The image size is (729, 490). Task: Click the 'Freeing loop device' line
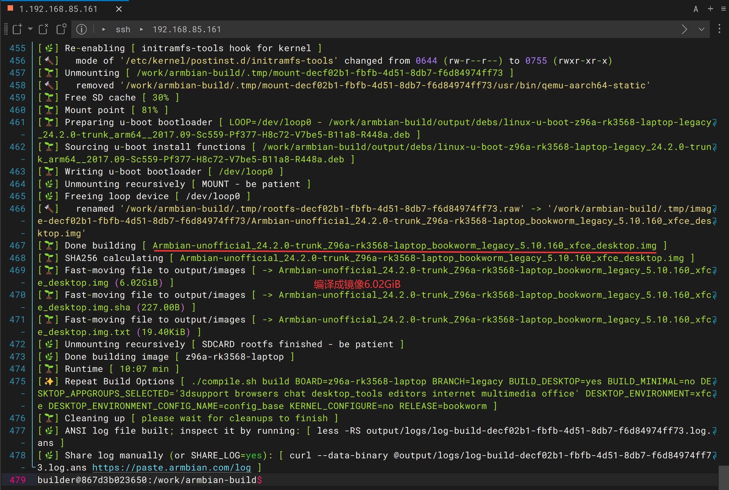click(x=144, y=196)
